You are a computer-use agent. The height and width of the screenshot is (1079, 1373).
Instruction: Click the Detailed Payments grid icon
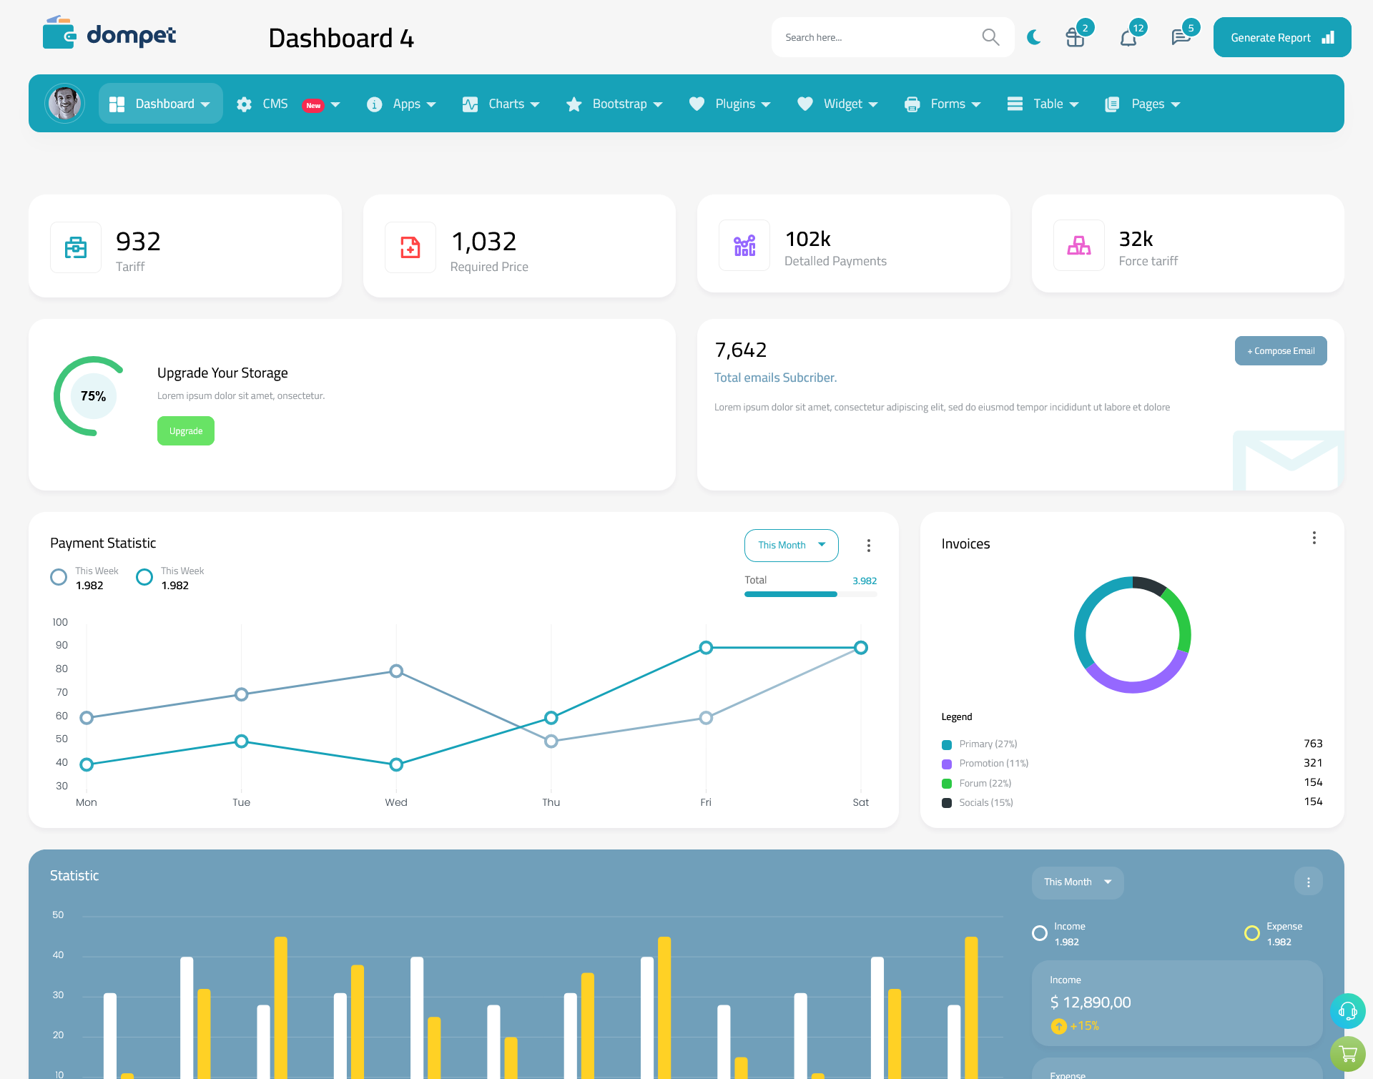[x=742, y=245]
